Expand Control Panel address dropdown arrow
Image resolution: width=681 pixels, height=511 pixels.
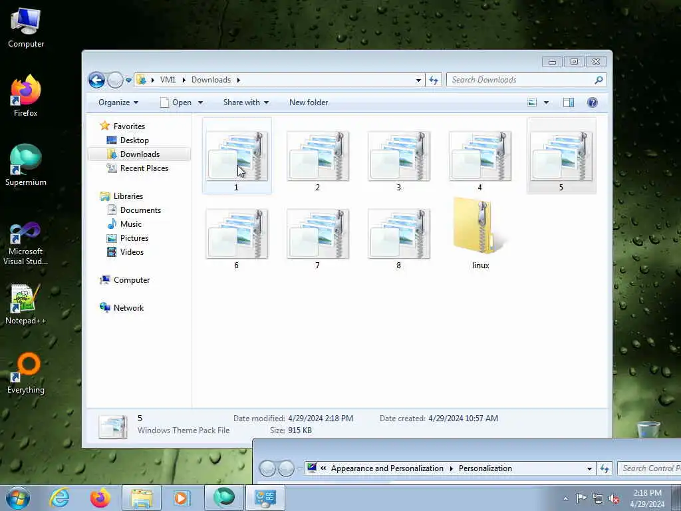click(589, 469)
